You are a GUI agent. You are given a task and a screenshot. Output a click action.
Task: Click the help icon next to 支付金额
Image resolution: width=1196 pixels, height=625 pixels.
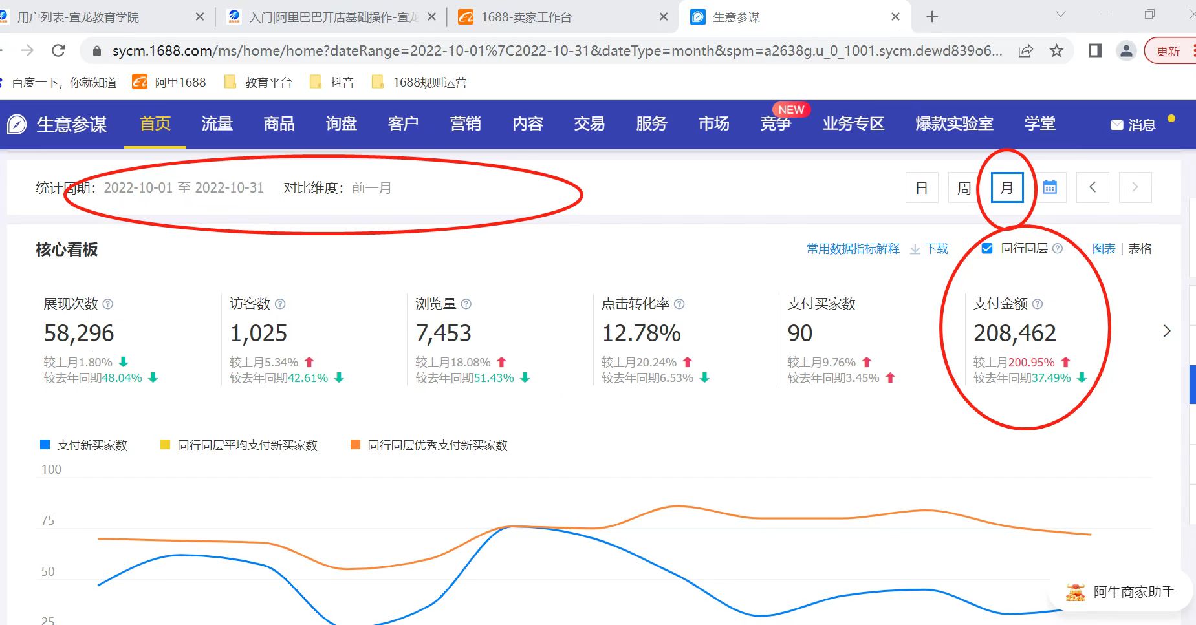[1038, 304]
